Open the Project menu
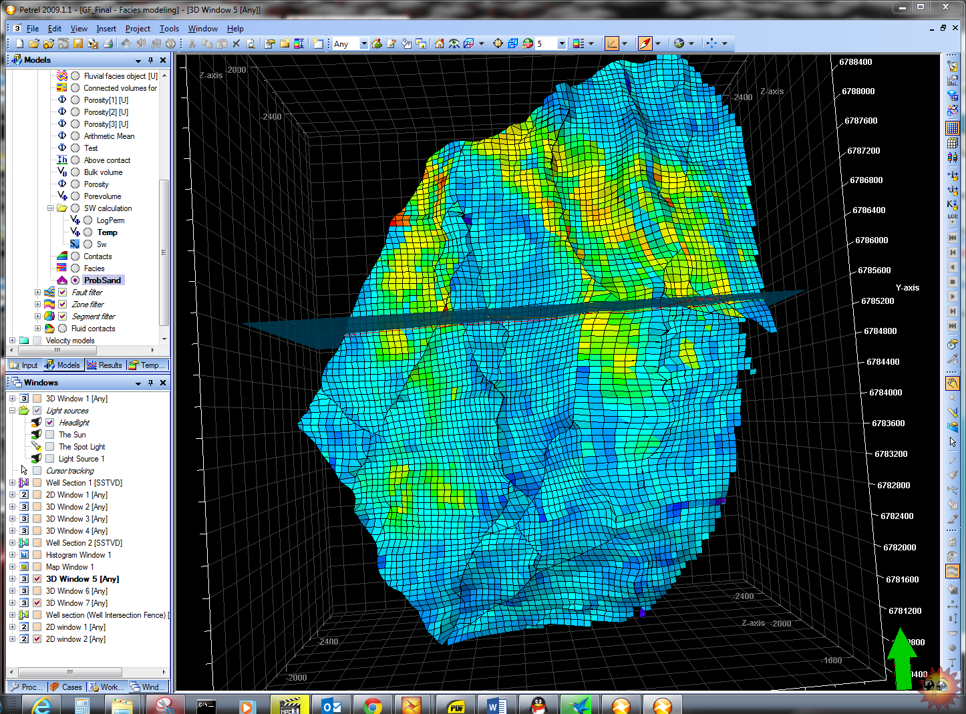966x714 pixels. click(x=138, y=29)
